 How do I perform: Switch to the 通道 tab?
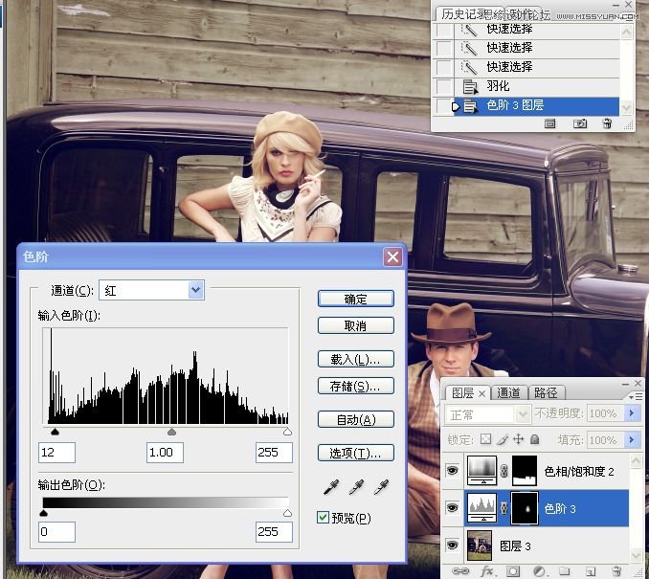509,392
